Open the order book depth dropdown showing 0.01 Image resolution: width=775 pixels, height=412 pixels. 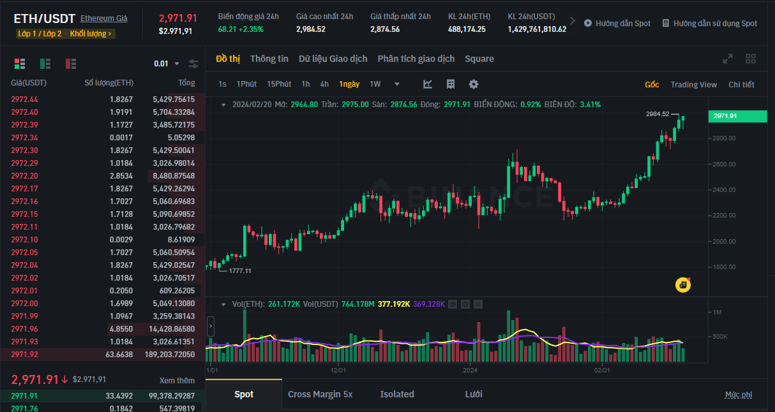click(x=166, y=63)
